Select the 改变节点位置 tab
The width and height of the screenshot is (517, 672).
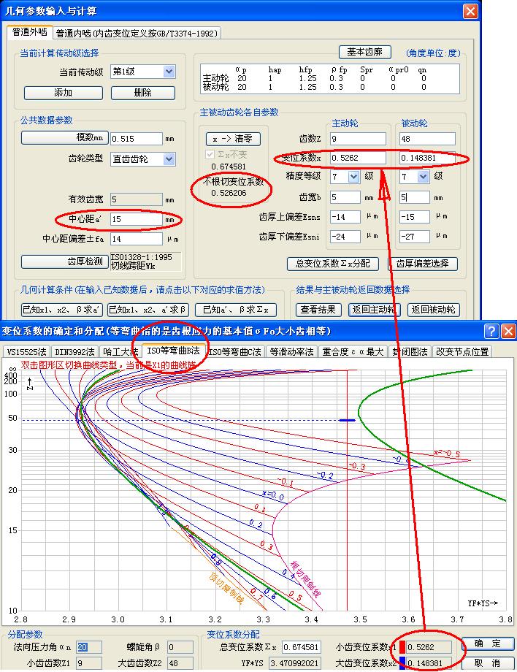[x=462, y=352]
